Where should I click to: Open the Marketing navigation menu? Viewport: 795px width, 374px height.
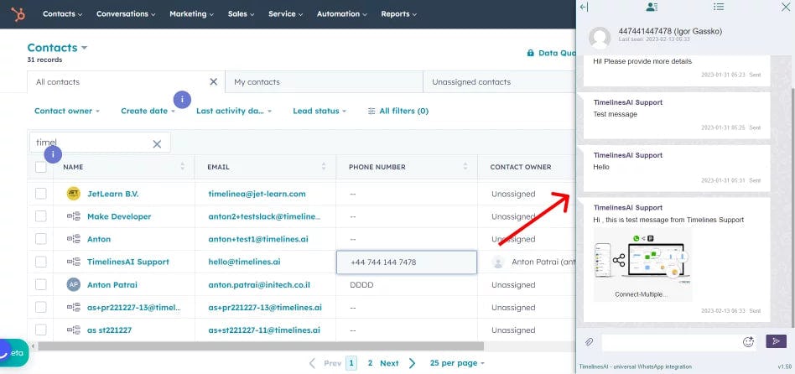coord(192,14)
